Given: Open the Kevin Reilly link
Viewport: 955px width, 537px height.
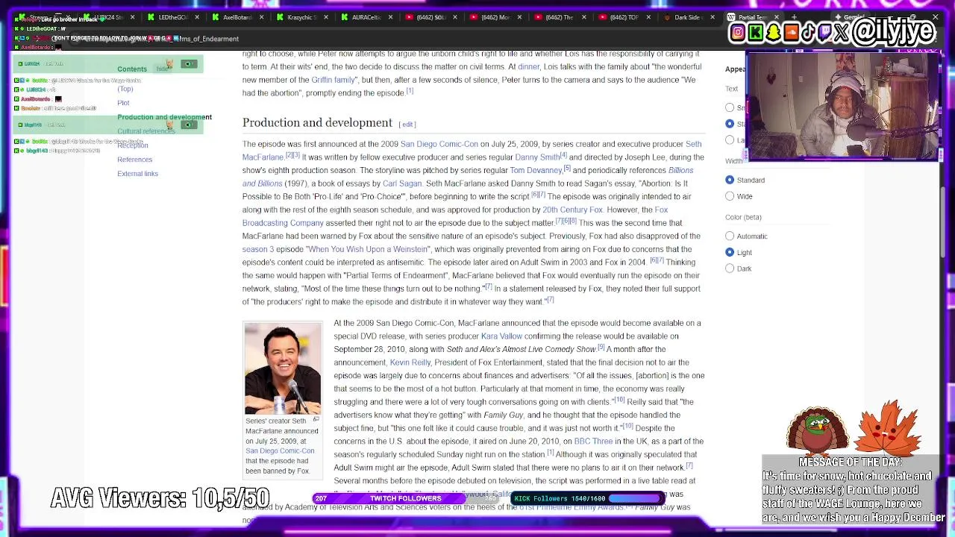Looking at the screenshot, I should click(410, 362).
